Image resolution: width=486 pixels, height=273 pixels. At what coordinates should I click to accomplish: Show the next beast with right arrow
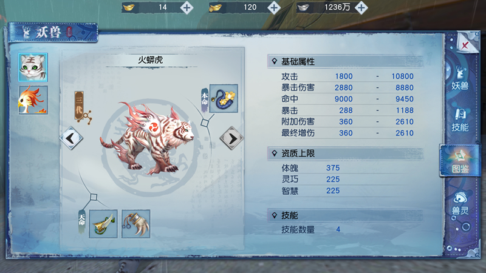231,138
